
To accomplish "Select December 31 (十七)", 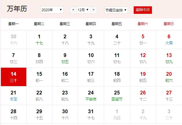I will pyautogui.click(x=91, y=114).
